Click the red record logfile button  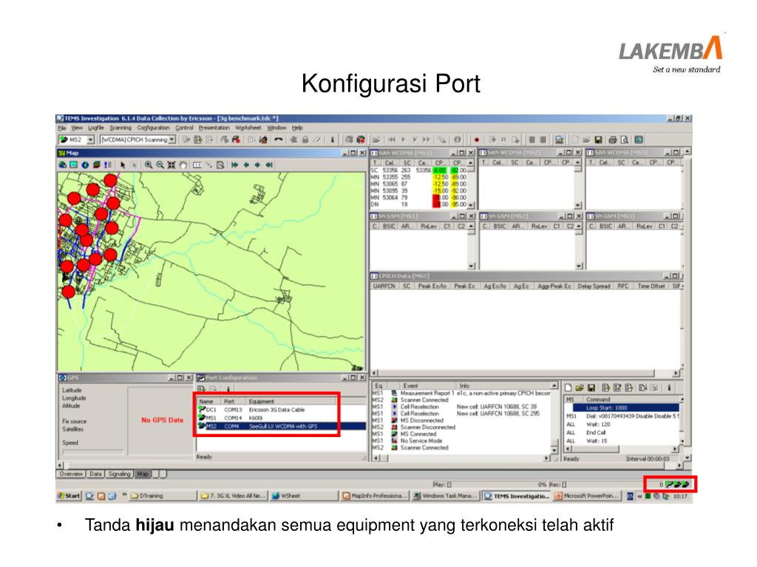[477, 140]
